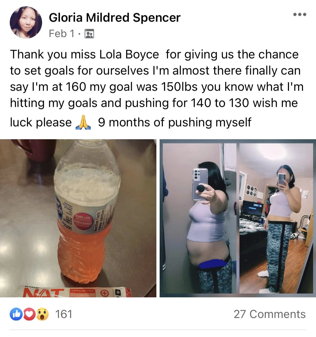Tap the group audience icon beside Feb 1
Viewport: 316px width, 337px height.
point(89,34)
